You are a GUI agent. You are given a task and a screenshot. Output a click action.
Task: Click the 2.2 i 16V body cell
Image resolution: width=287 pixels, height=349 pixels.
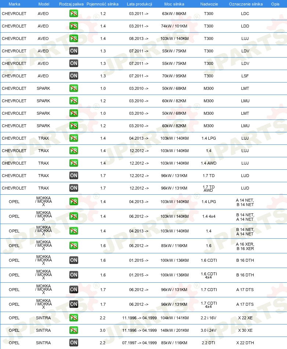[208, 318]
